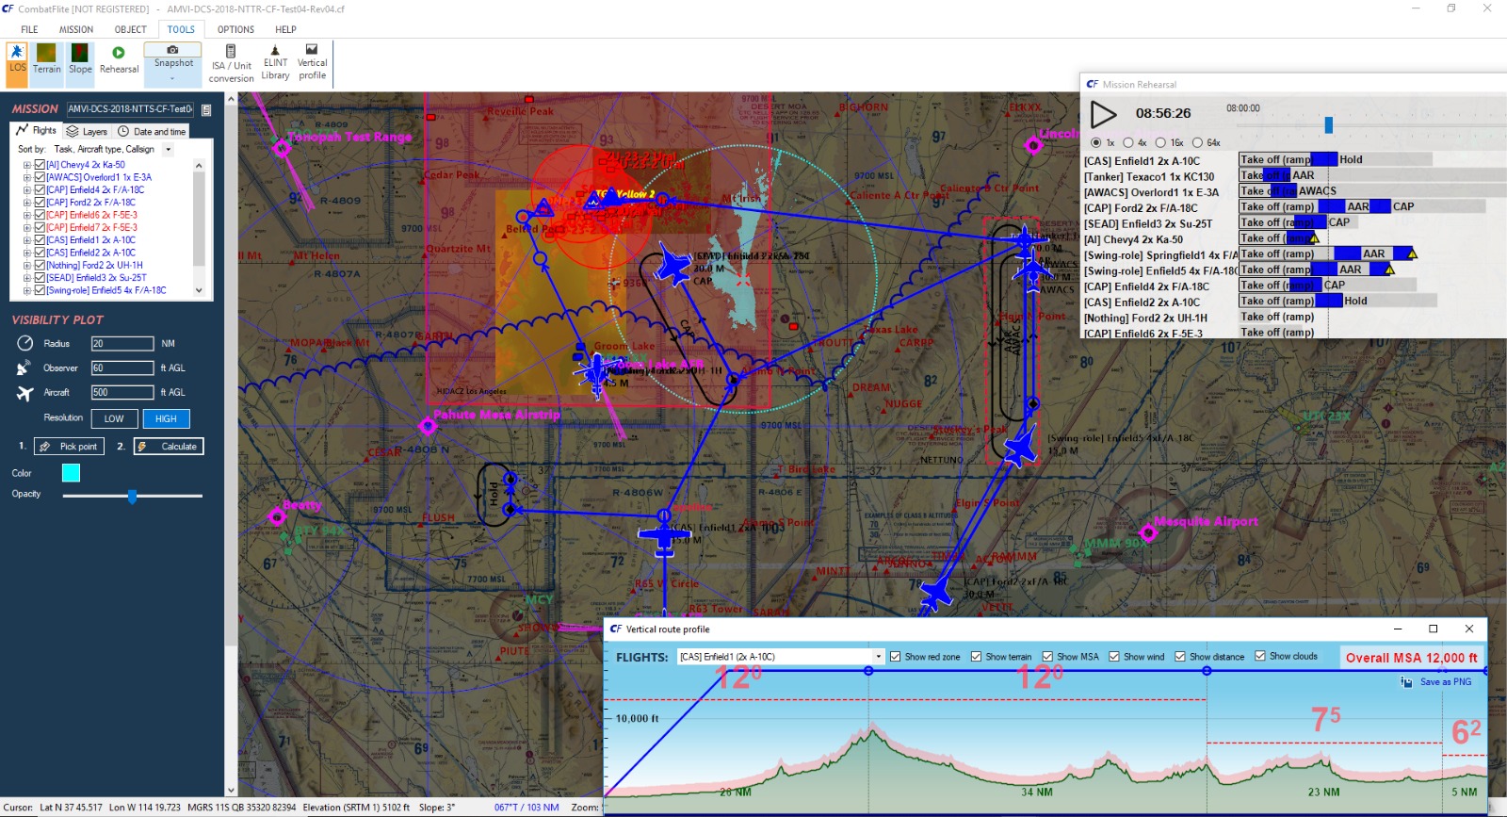The height and width of the screenshot is (817, 1507).
Task: Click the Aircraft plane icon in Visibility Plot
Action: (x=25, y=393)
